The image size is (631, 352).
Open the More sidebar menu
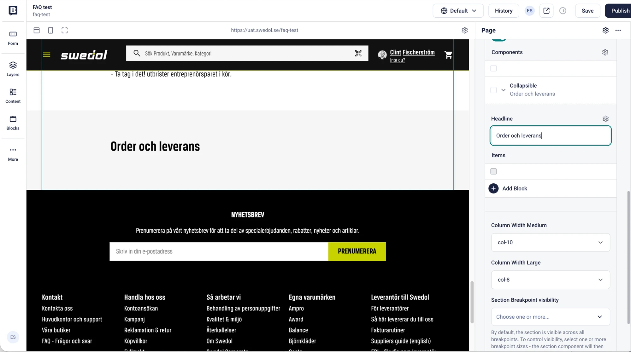[x=13, y=154]
